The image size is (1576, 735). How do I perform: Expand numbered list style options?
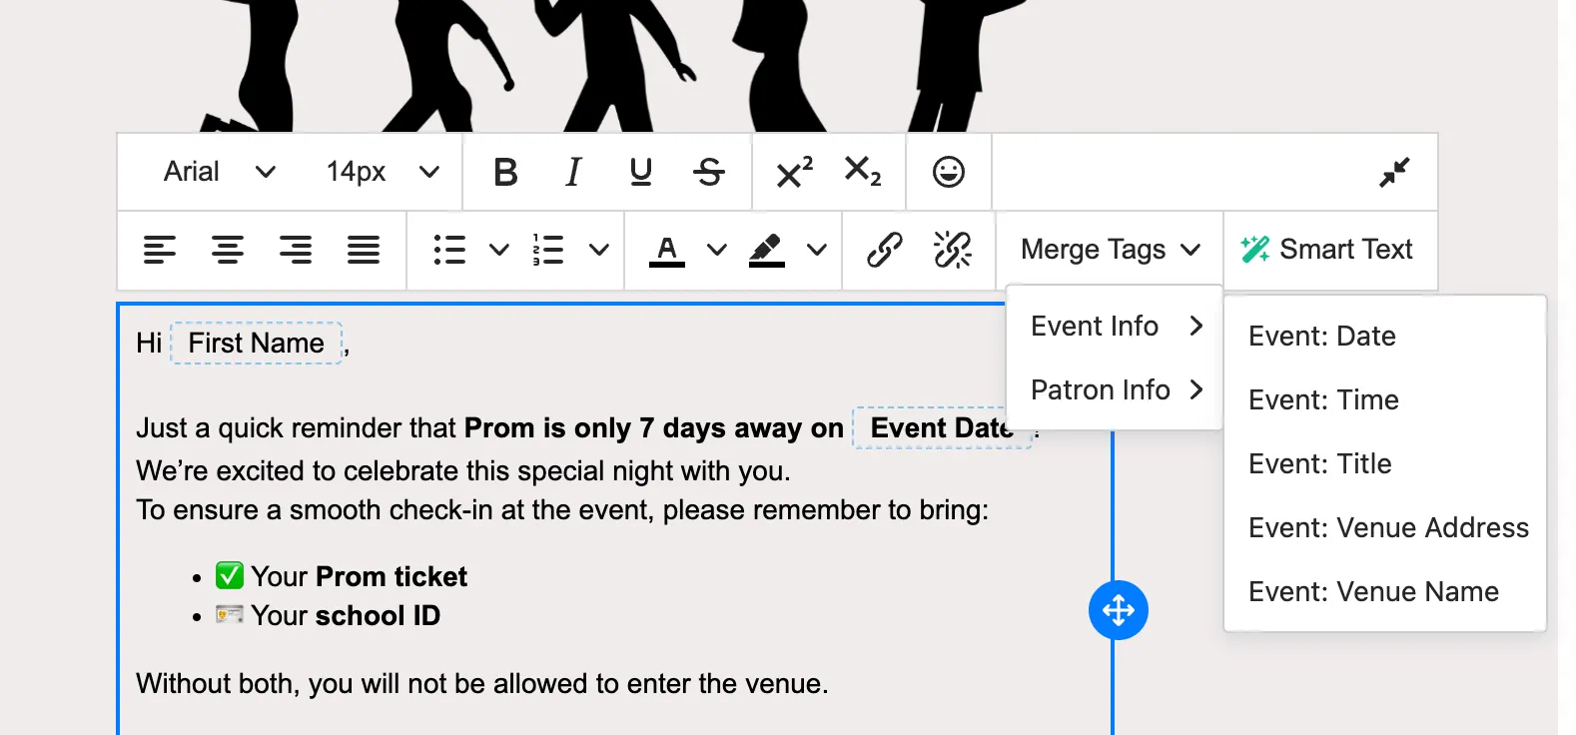pos(599,250)
